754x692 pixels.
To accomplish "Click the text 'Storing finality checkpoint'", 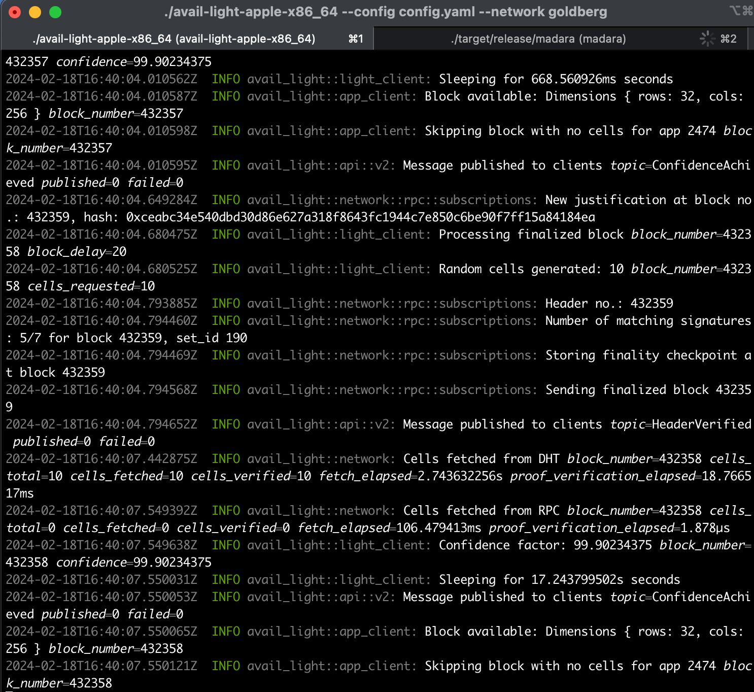I will coord(641,355).
